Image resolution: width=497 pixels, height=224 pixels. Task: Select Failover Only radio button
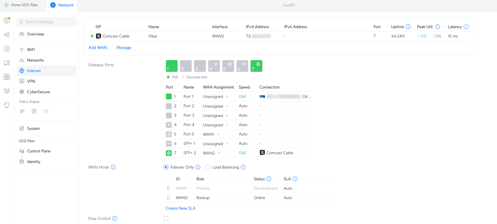pos(166,167)
